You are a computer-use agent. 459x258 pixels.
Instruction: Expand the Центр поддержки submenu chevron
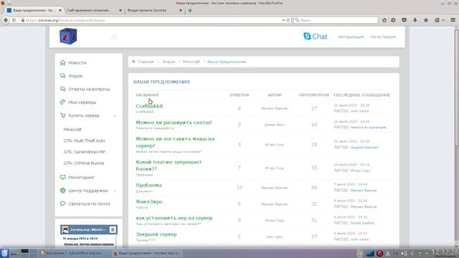tap(115, 191)
